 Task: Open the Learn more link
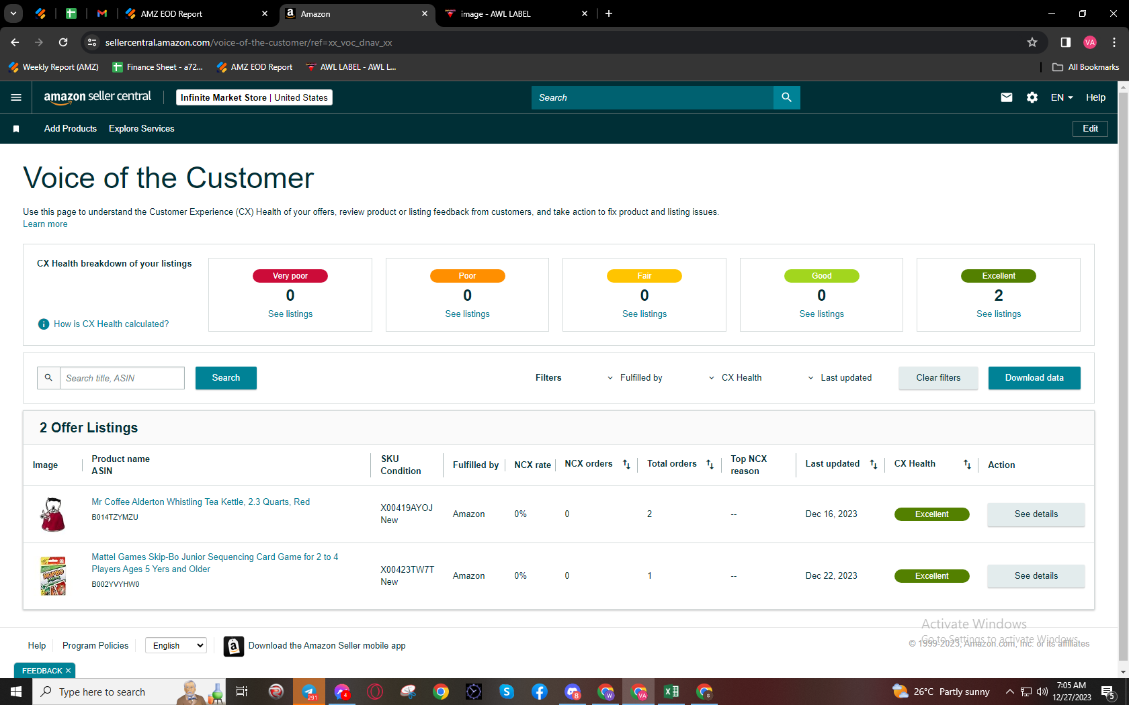[x=45, y=224]
